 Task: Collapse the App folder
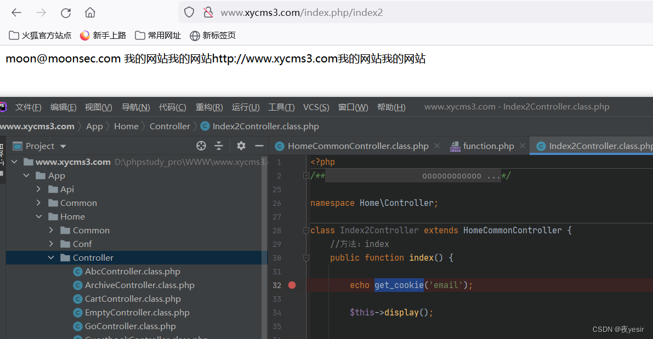tap(27, 176)
